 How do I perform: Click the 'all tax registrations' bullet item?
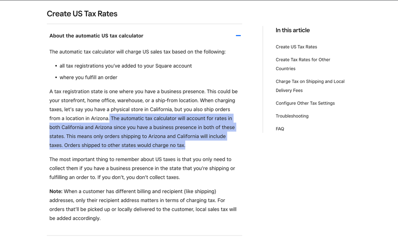tap(125, 66)
